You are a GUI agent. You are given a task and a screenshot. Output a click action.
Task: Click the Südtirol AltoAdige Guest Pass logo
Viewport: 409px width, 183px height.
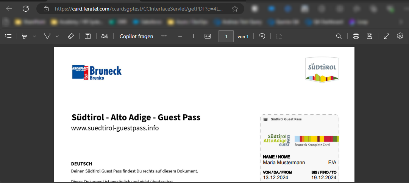click(277, 140)
